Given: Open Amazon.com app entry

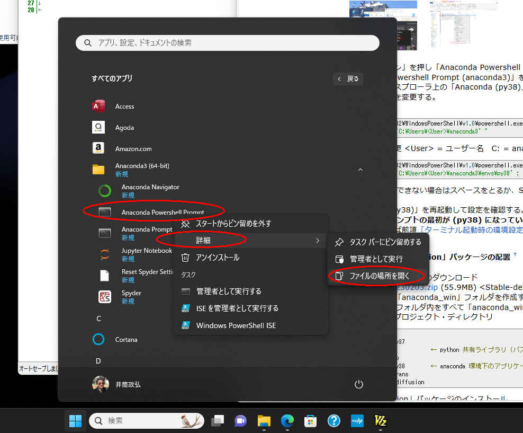Looking at the screenshot, I should 98,148.
